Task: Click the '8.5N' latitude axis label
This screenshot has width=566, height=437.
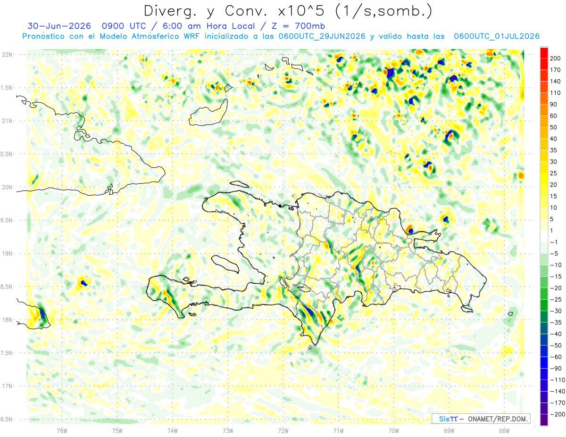Action: click(7, 287)
